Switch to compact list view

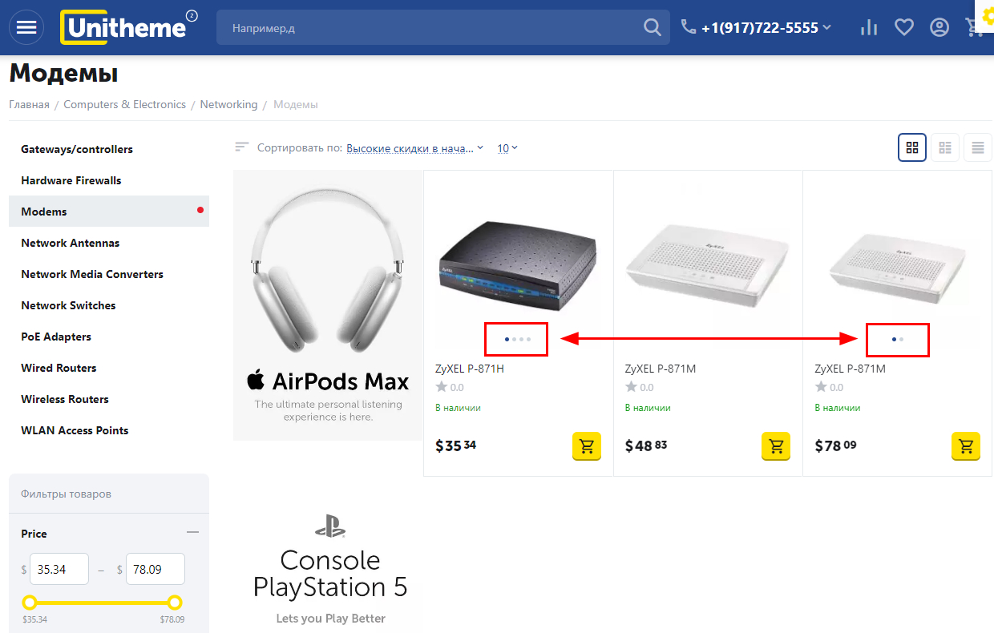(x=945, y=147)
